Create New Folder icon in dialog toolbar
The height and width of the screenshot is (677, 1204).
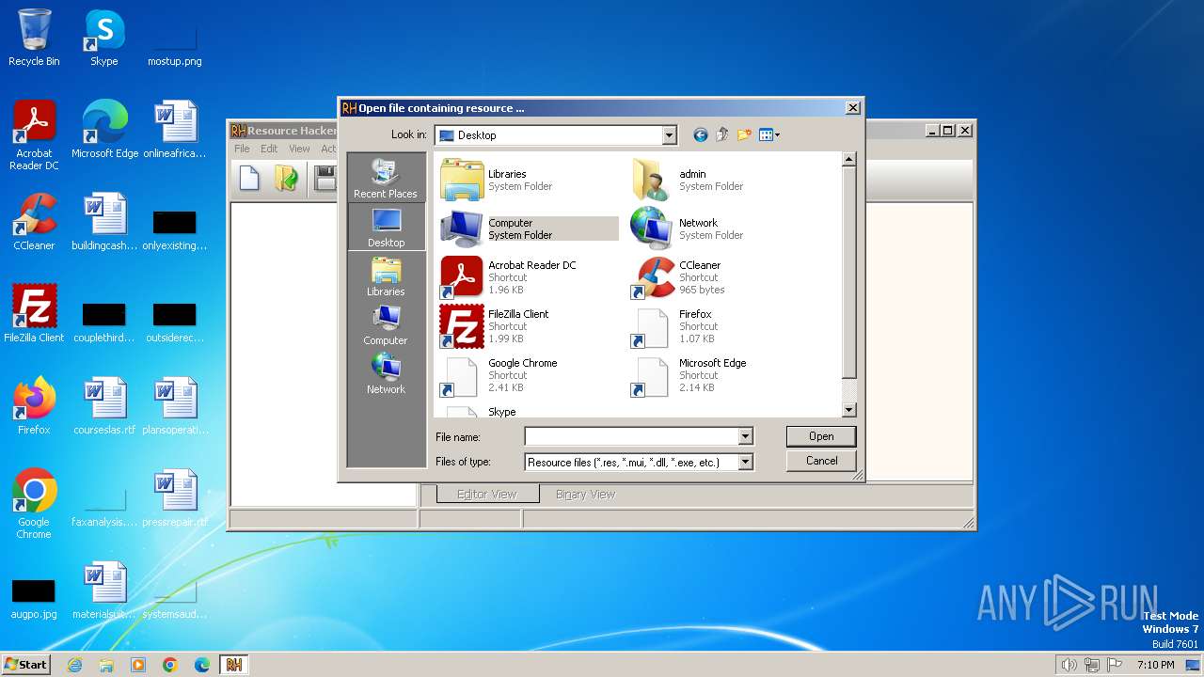tap(744, 135)
